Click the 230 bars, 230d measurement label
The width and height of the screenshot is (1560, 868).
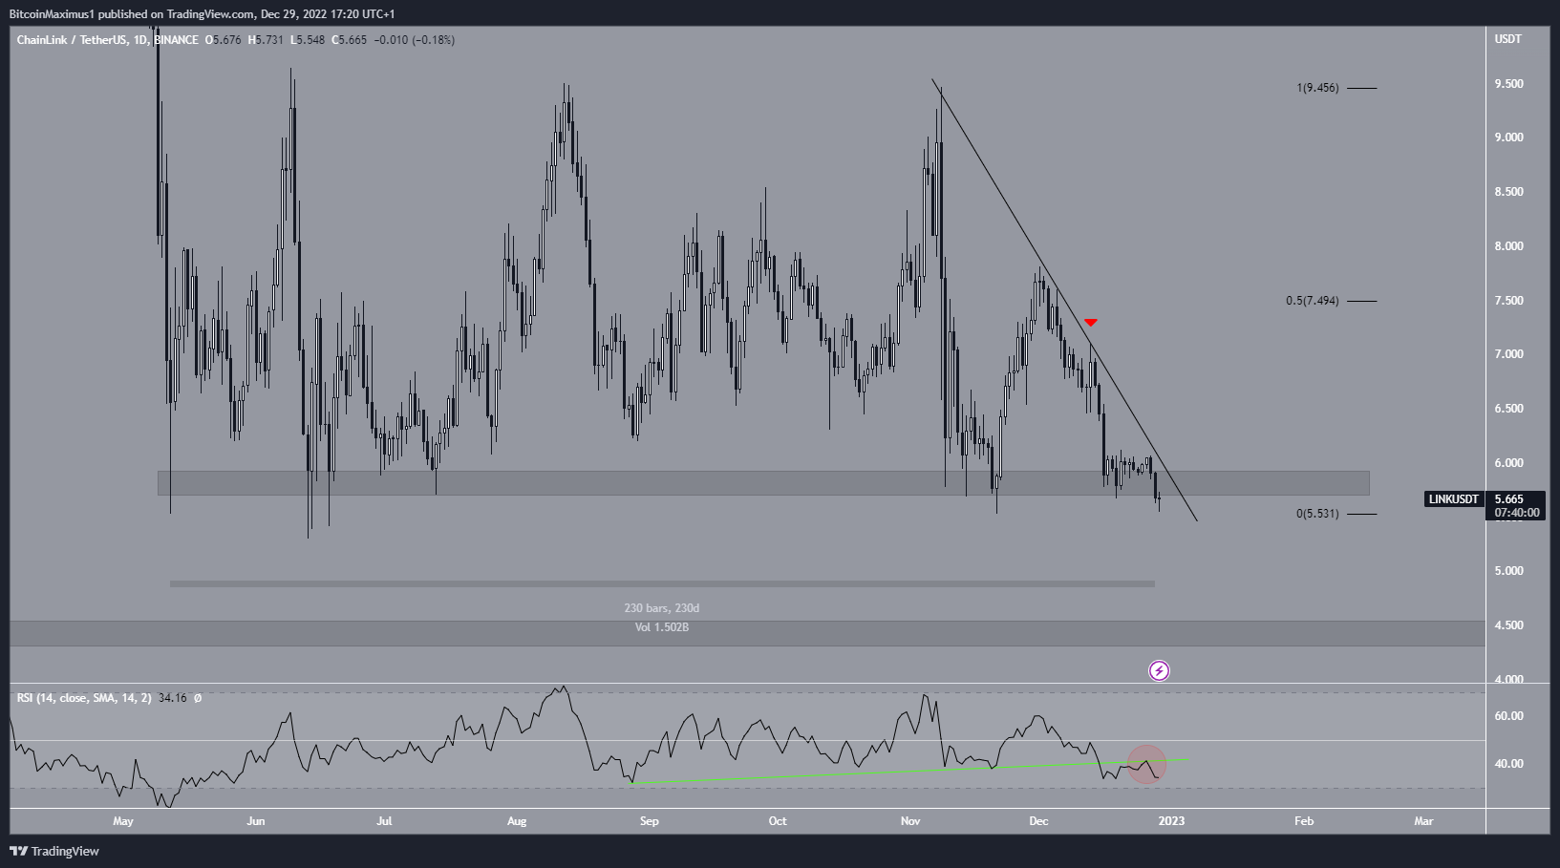pyautogui.click(x=662, y=608)
